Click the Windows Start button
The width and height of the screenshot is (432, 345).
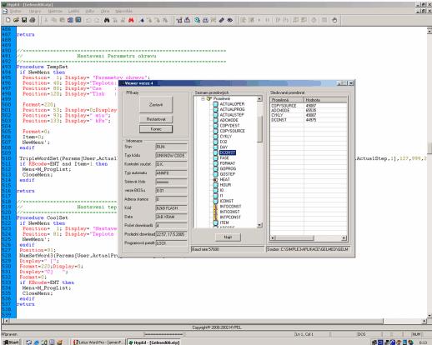click(11, 342)
